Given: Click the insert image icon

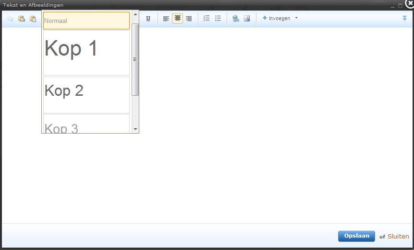Looking at the screenshot, I should (247, 18).
